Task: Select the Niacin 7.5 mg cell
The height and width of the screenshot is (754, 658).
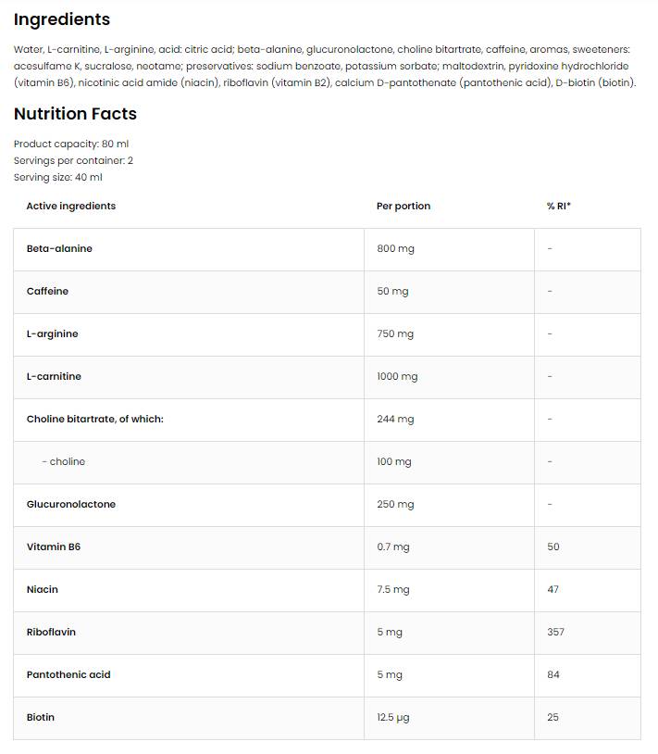Action: 393,589
